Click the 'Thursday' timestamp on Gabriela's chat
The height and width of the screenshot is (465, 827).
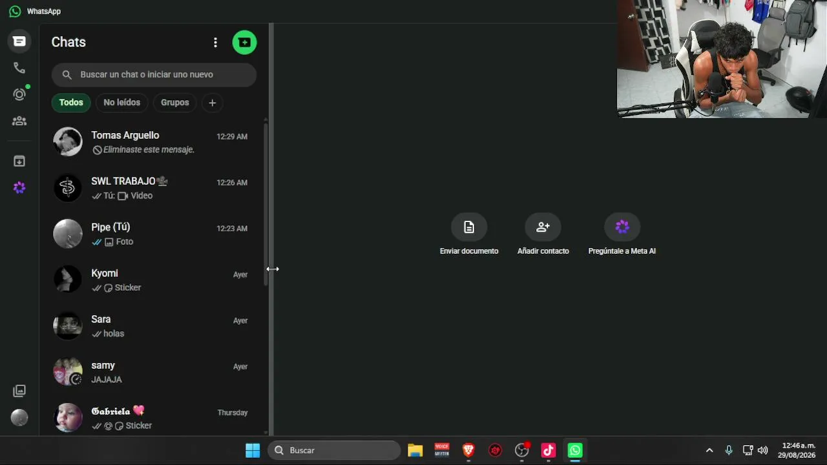(x=233, y=413)
